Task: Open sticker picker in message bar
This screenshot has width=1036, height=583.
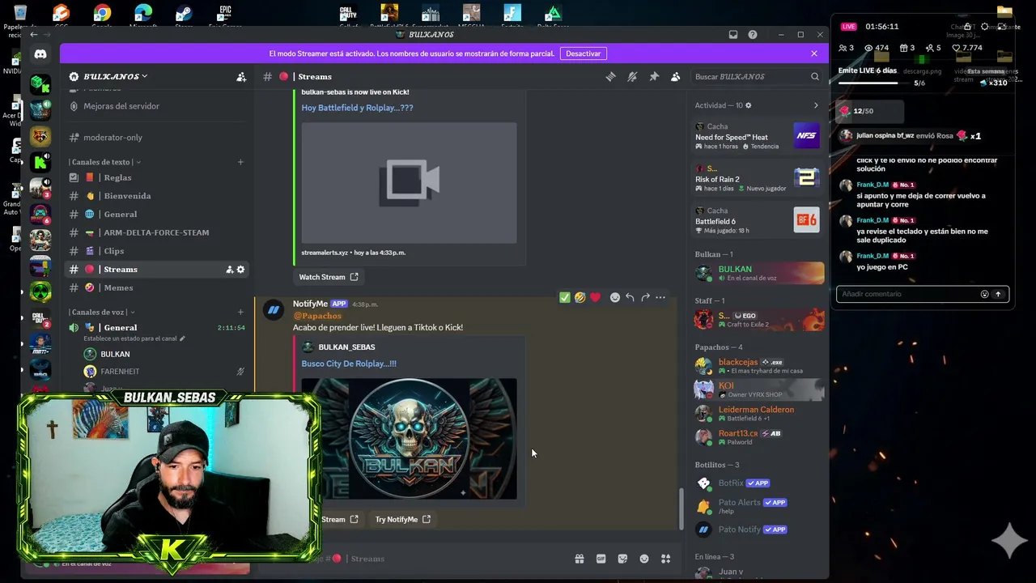Action: click(622, 559)
